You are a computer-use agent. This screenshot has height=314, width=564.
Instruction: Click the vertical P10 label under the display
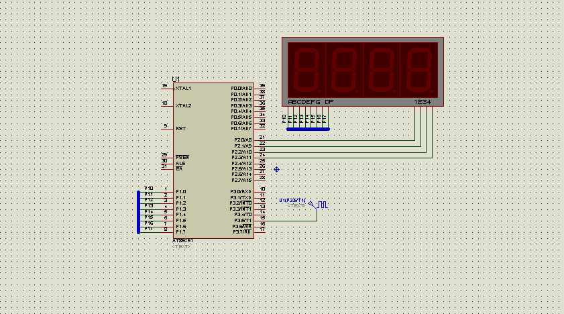(x=284, y=119)
